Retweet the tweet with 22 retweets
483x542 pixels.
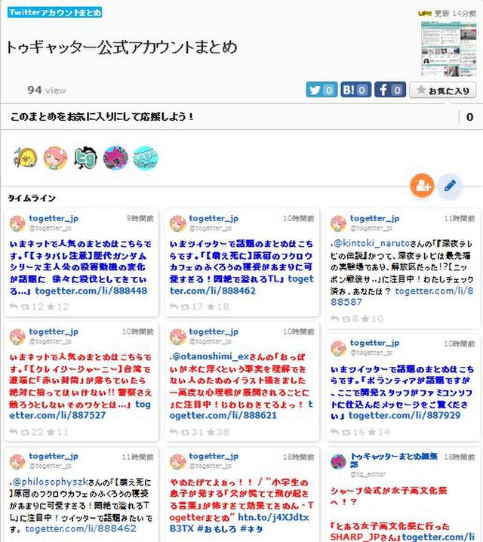pyautogui.click(x=26, y=432)
